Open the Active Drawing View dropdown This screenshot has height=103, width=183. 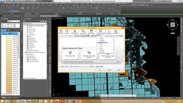point(35,23)
